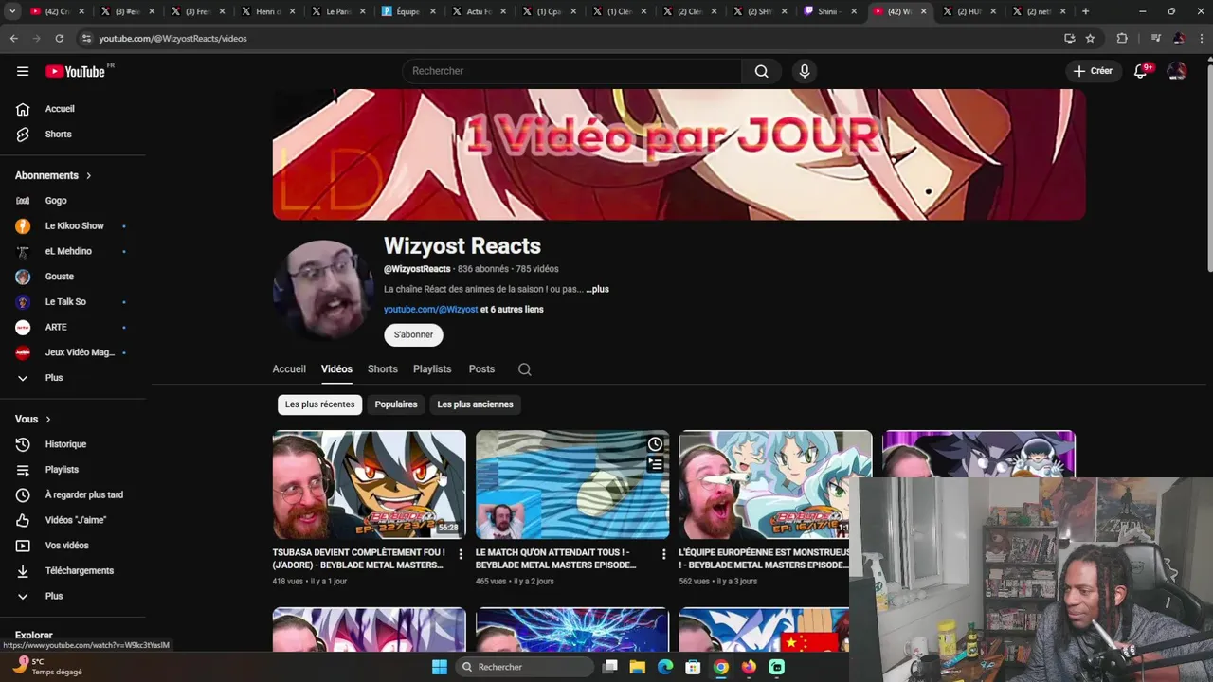Switch to the channel Shorts tab
Screen dimensions: 1213x682
(383, 369)
